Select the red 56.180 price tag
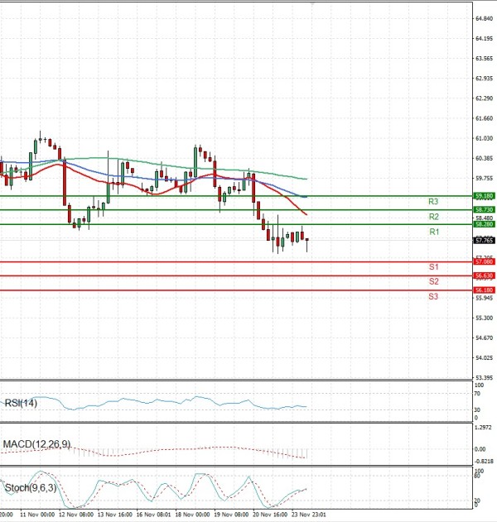497x522 pixels. pos(484,290)
